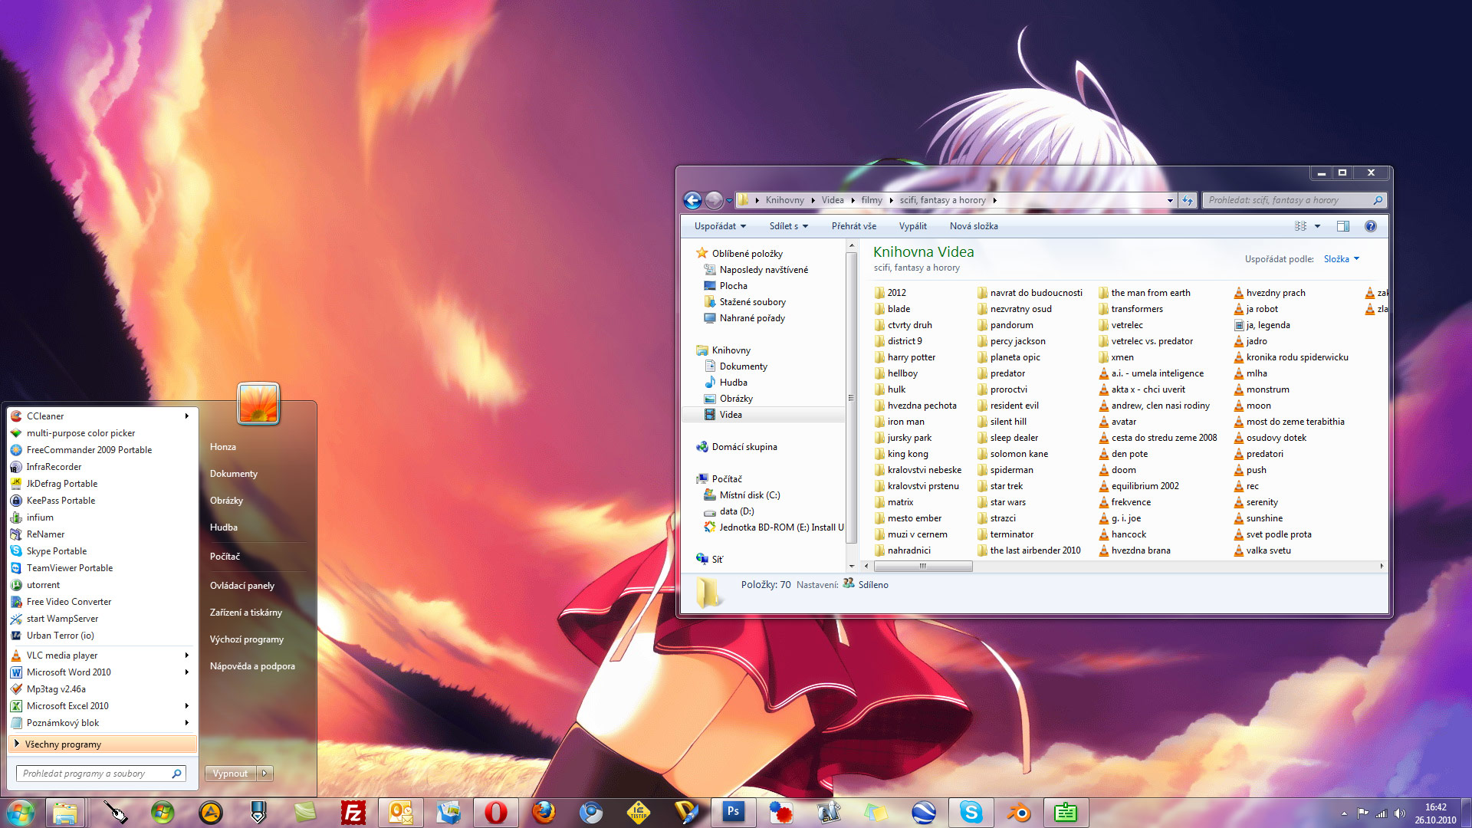This screenshot has height=828, width=1472.
Task: Expand the CCleaner jump list arrow
Action: (186, 416)
